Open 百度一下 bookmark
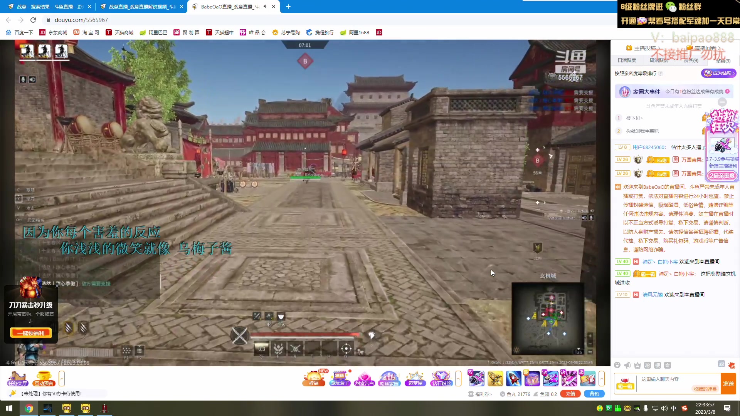The height and width of the screenshot is (416, 740). (19, 33)
